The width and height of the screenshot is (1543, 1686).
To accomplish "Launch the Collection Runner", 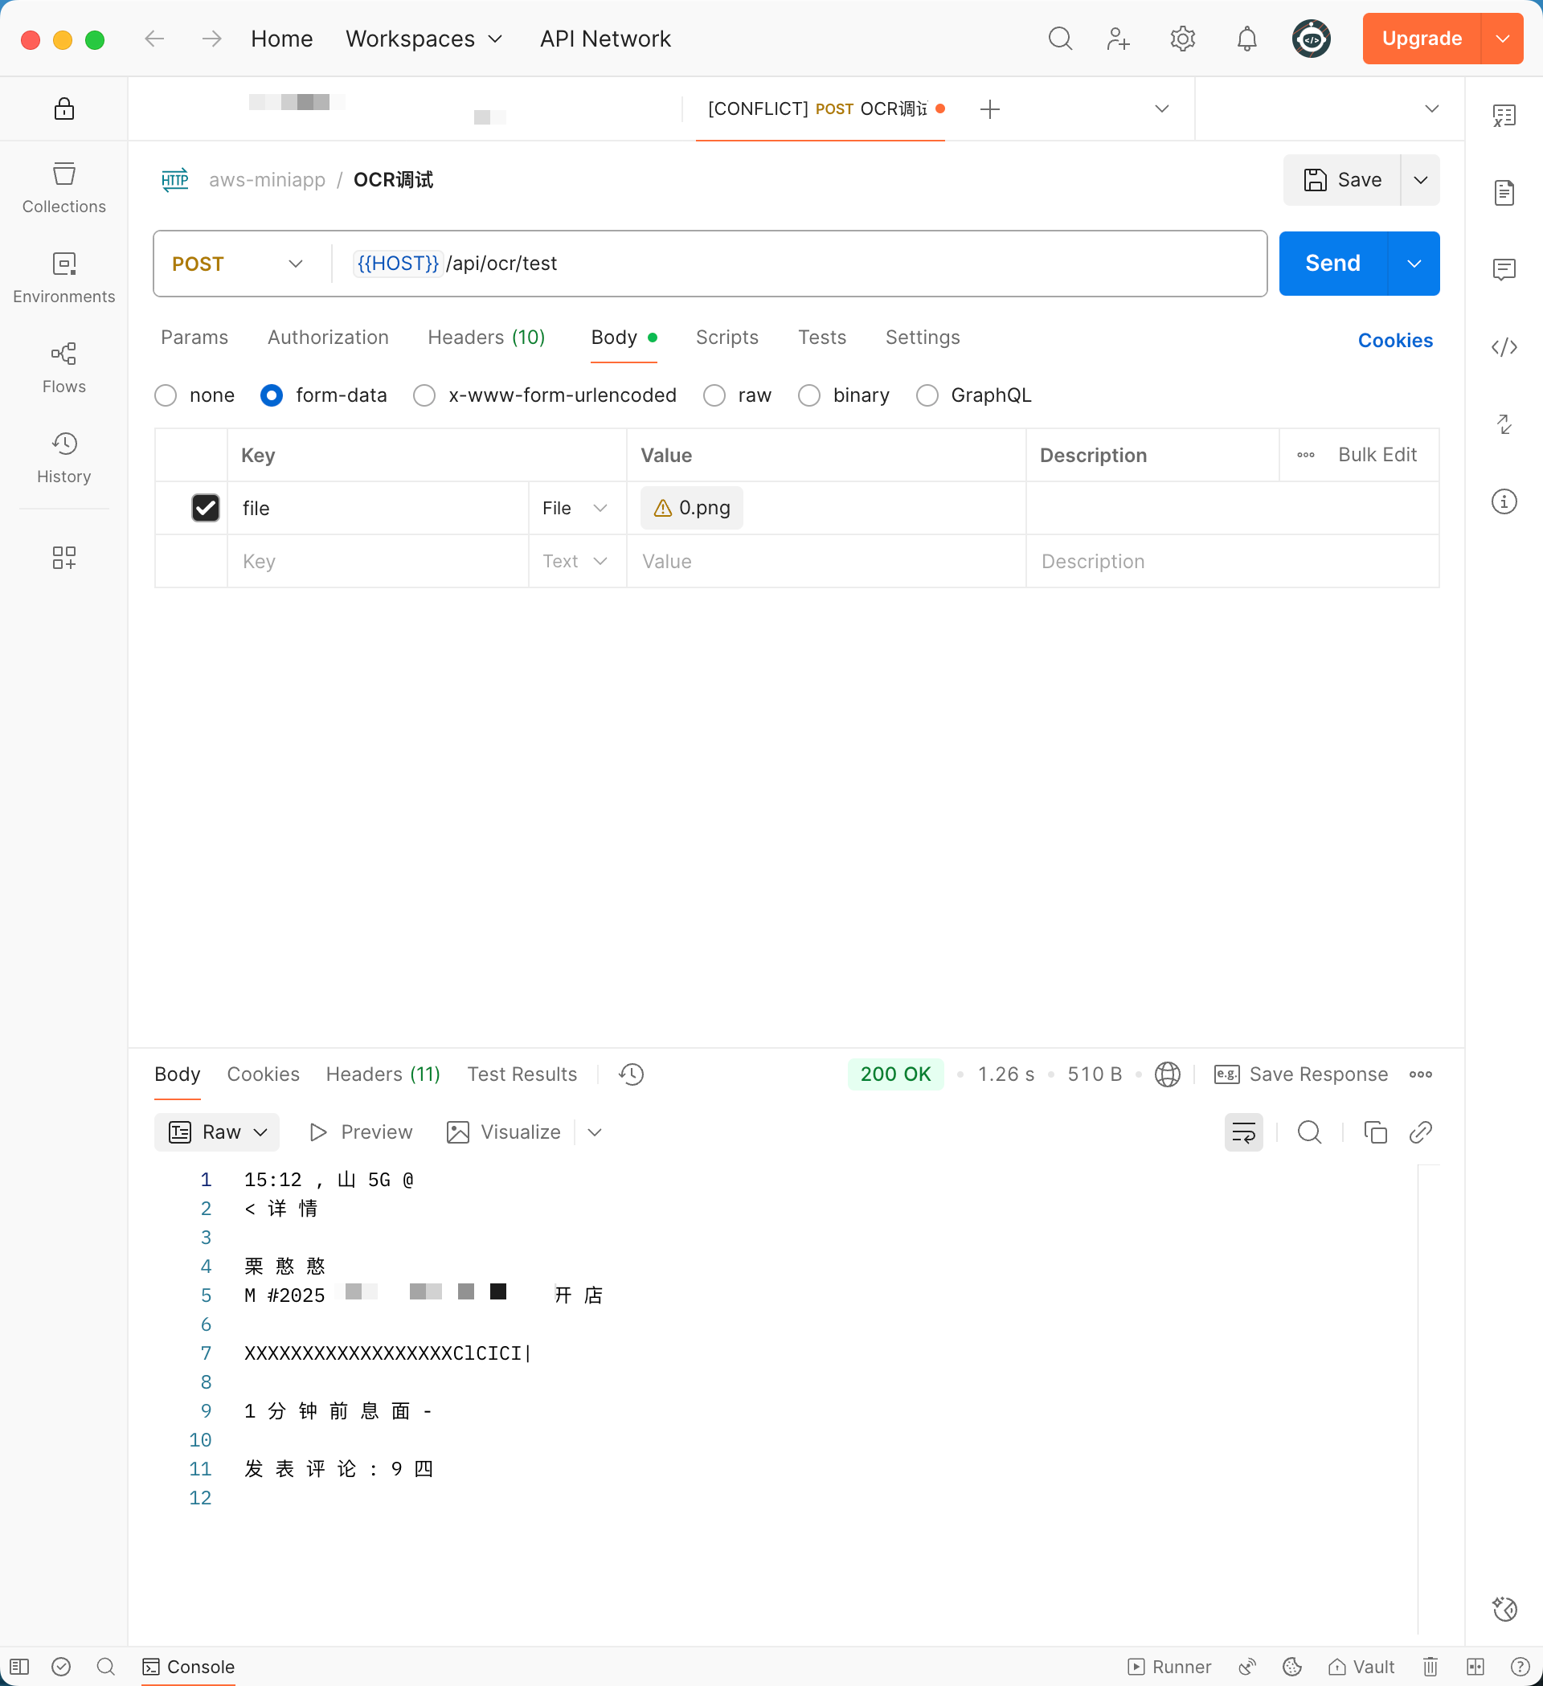I will pyautogui.click(x=1169, y=1666).
